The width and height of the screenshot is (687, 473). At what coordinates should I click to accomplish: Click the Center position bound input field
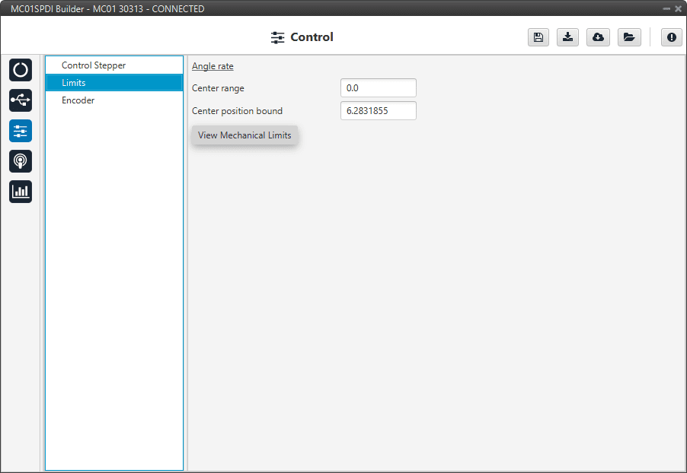click(x=379, y=111)
